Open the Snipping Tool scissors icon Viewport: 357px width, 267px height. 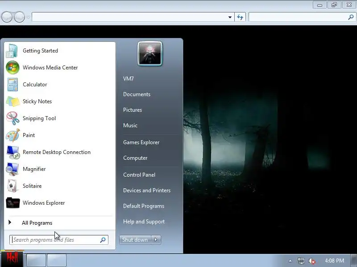[13, 118]
